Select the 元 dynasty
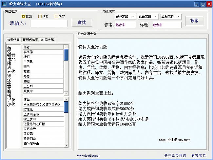This screenshot has height=160, width=213. point(9,88)
